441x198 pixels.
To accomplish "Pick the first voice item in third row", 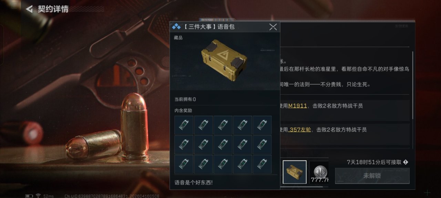I will point(184,164).
